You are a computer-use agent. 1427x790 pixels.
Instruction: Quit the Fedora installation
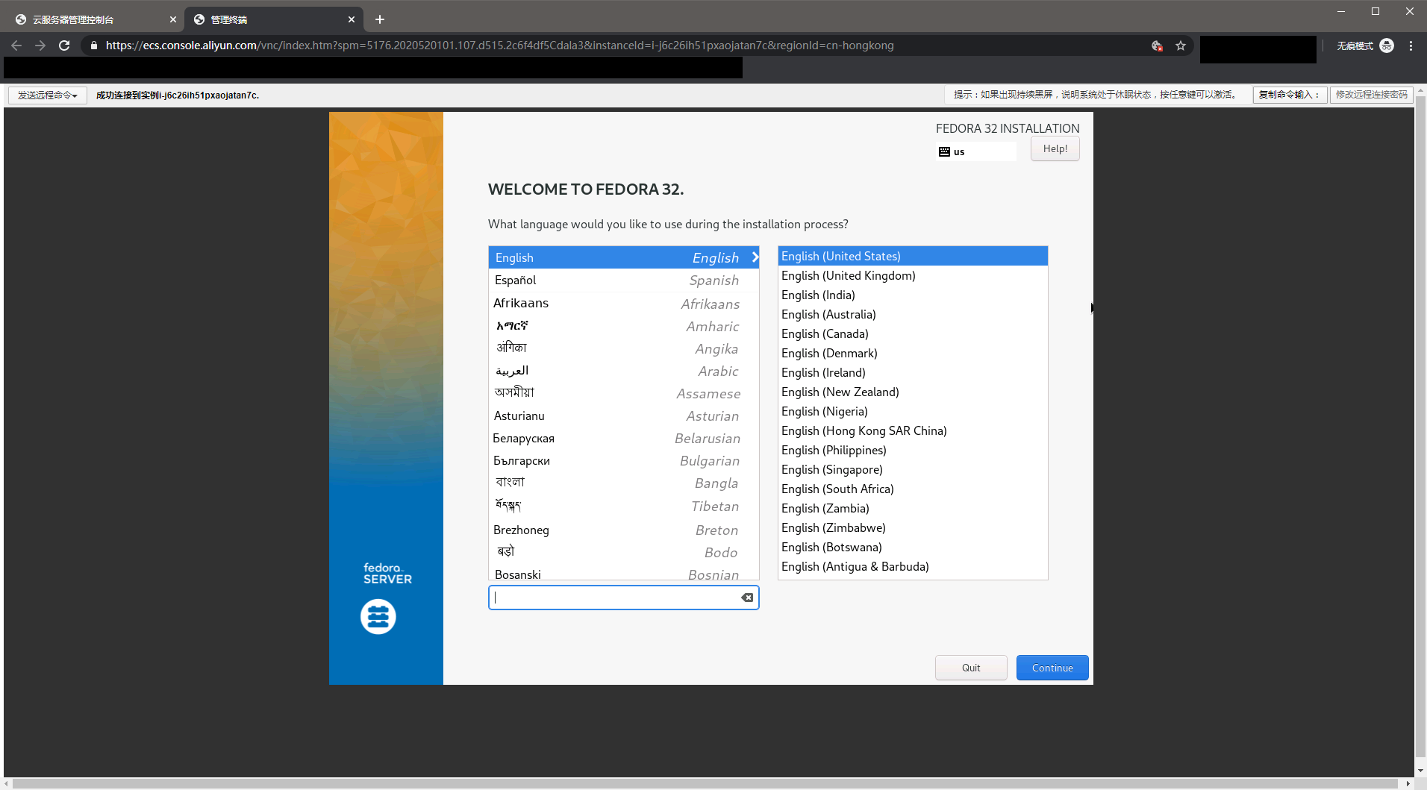coord(971,668)
